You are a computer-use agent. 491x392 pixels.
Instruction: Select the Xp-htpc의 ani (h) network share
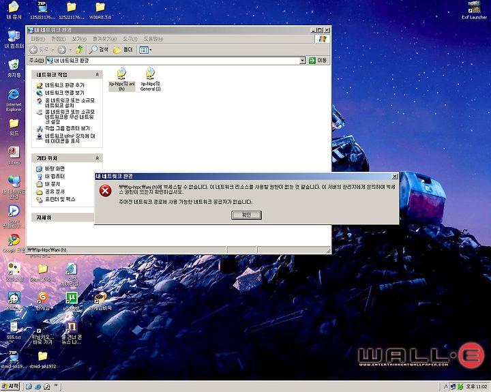point(121,79)
